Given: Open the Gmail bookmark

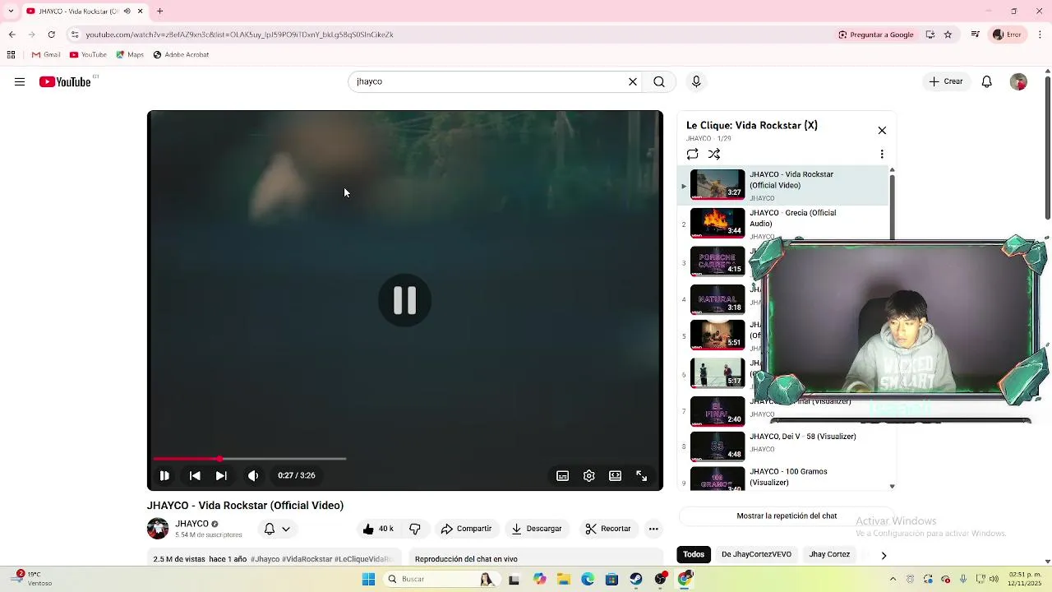Looking at the screenshot, I should click(x=46, y=55).
